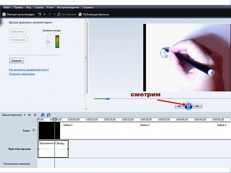Zoom in on the timeline
Image resolution: width=231 pixels, height=173 pixels.
[43, 115]
